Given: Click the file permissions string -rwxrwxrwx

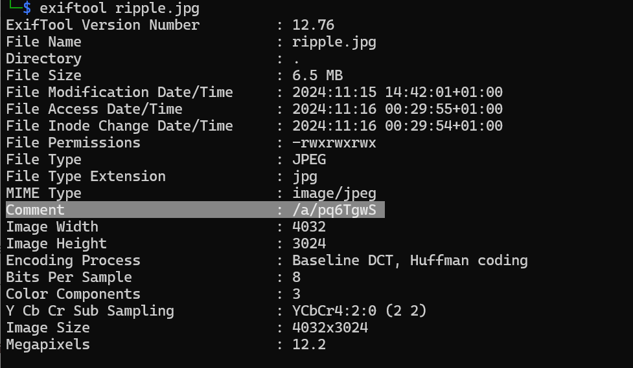Looking at the screenshot, I should (x=334, y=143).
